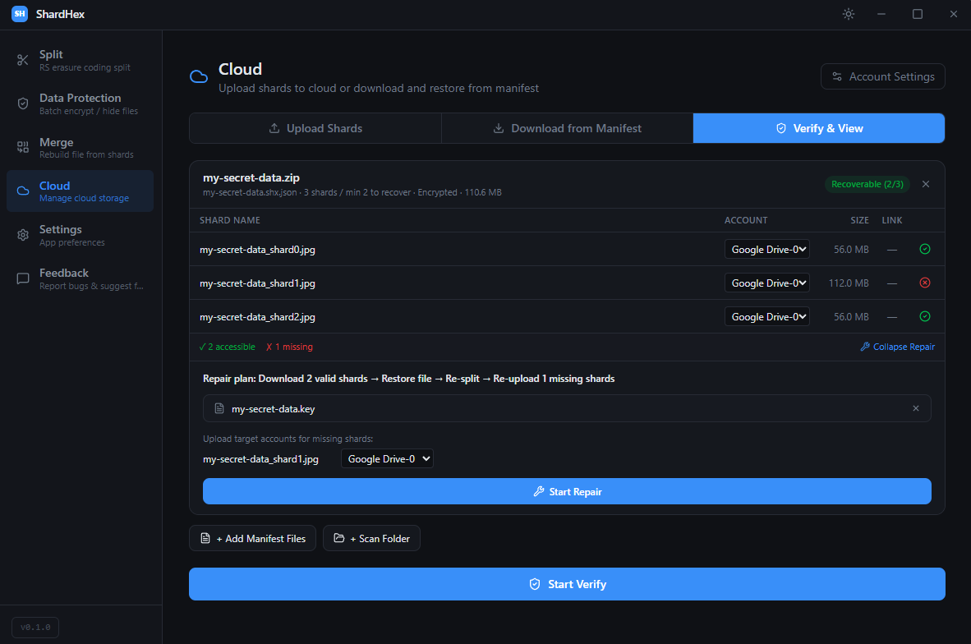Click the ShardHex logo icon
971x644 pixels.
tap(20, 14)
